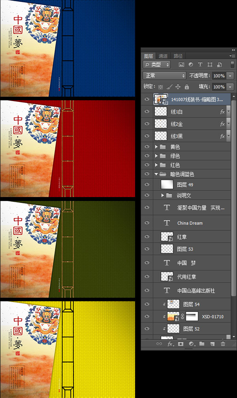Click the fx badge on 线2金 layer
The image size is (237, 398).
222,124
